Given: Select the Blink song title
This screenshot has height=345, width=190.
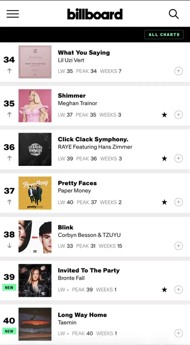Looking at the screenshot, I should [x=66, y=227].
